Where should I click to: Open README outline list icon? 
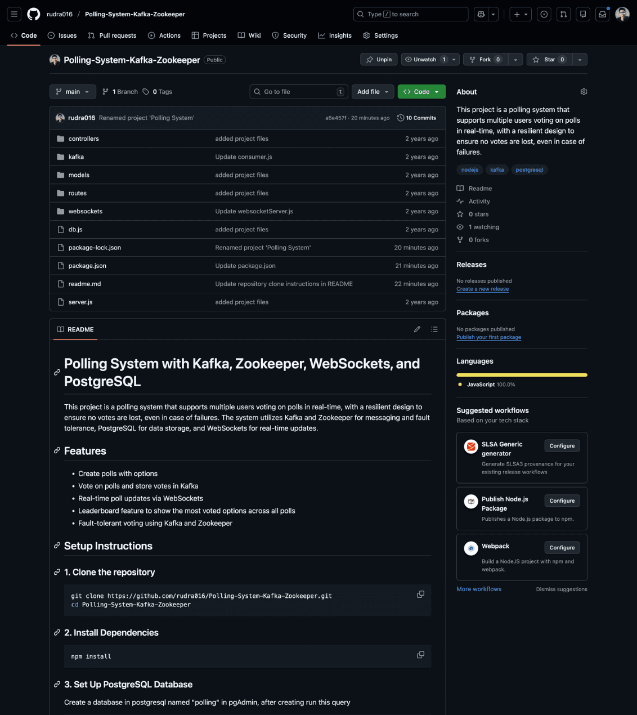434,329
